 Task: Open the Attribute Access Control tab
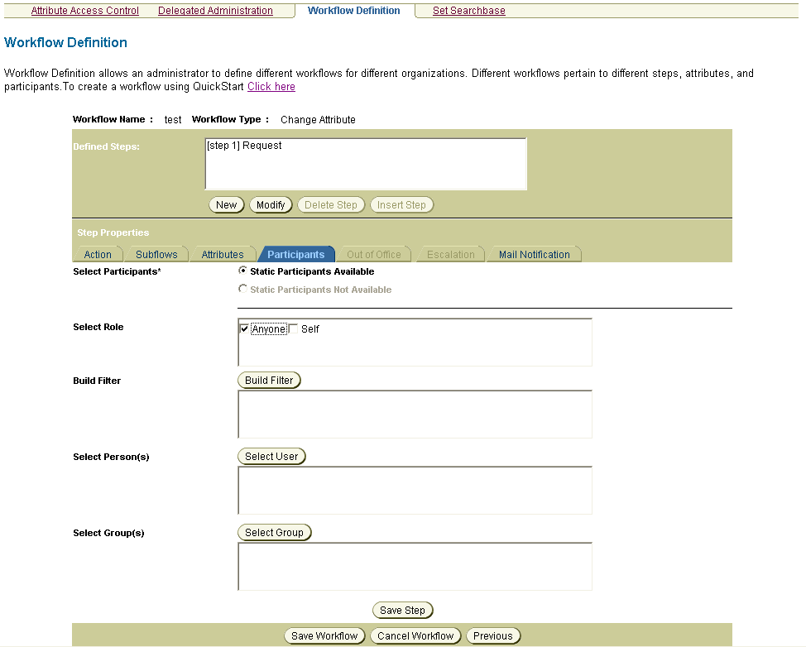click(84, 10)
